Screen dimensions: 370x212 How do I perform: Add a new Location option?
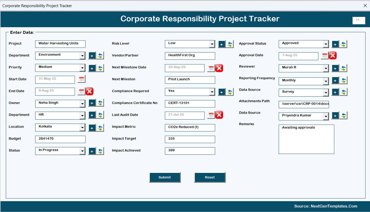[x=92, y=128]
